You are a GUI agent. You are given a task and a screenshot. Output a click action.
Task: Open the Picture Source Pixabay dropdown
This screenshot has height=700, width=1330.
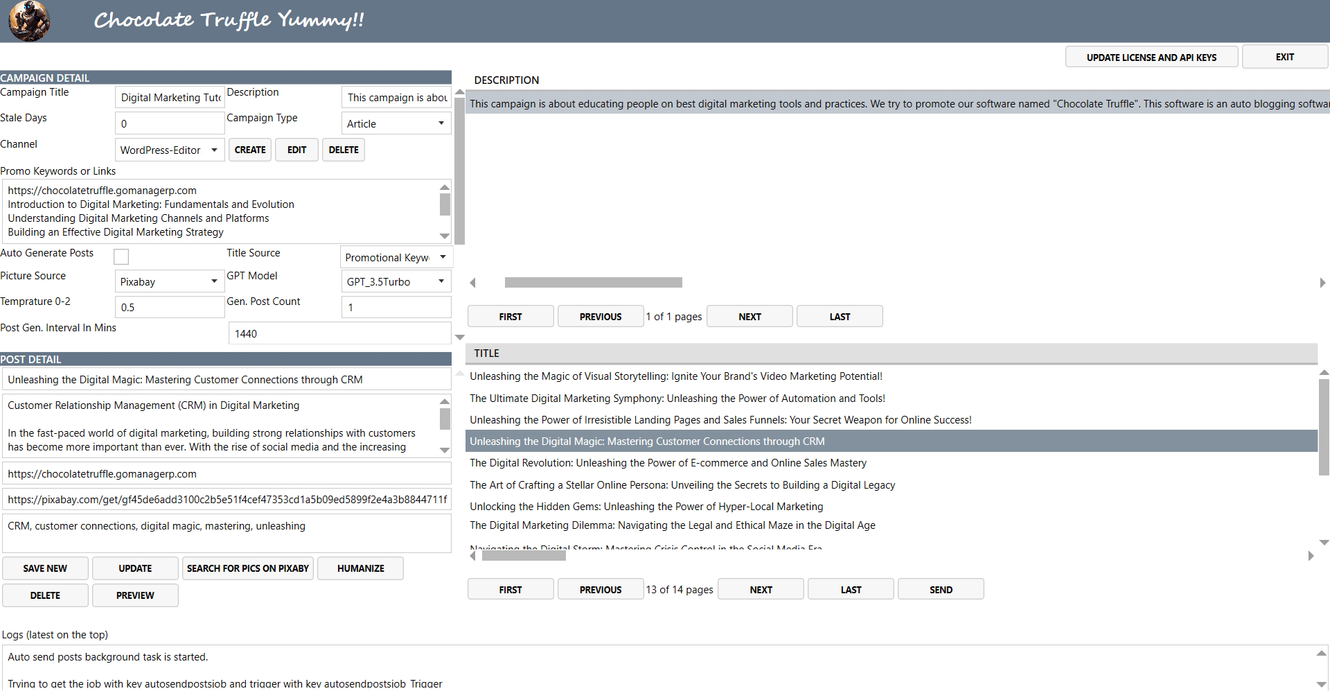169,282
